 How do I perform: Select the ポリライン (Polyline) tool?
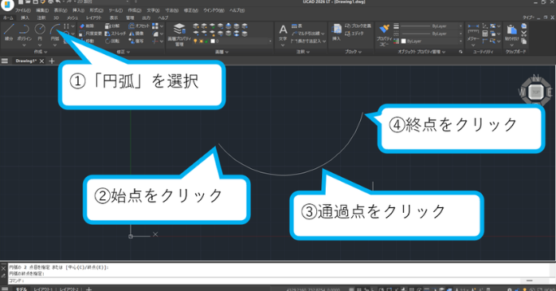pos(24,32)
